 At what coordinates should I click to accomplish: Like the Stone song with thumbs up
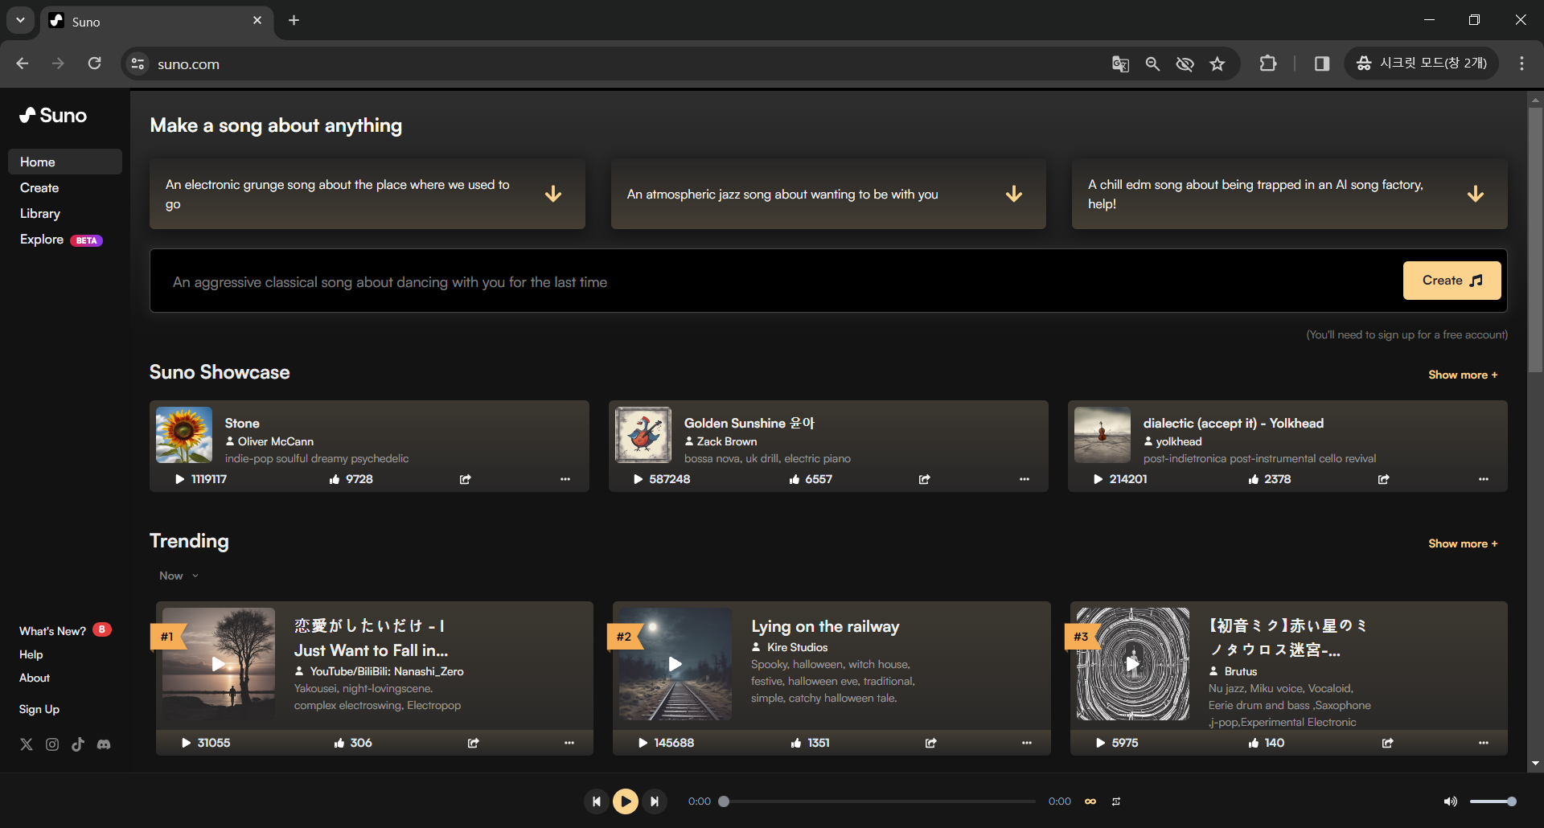335,479
